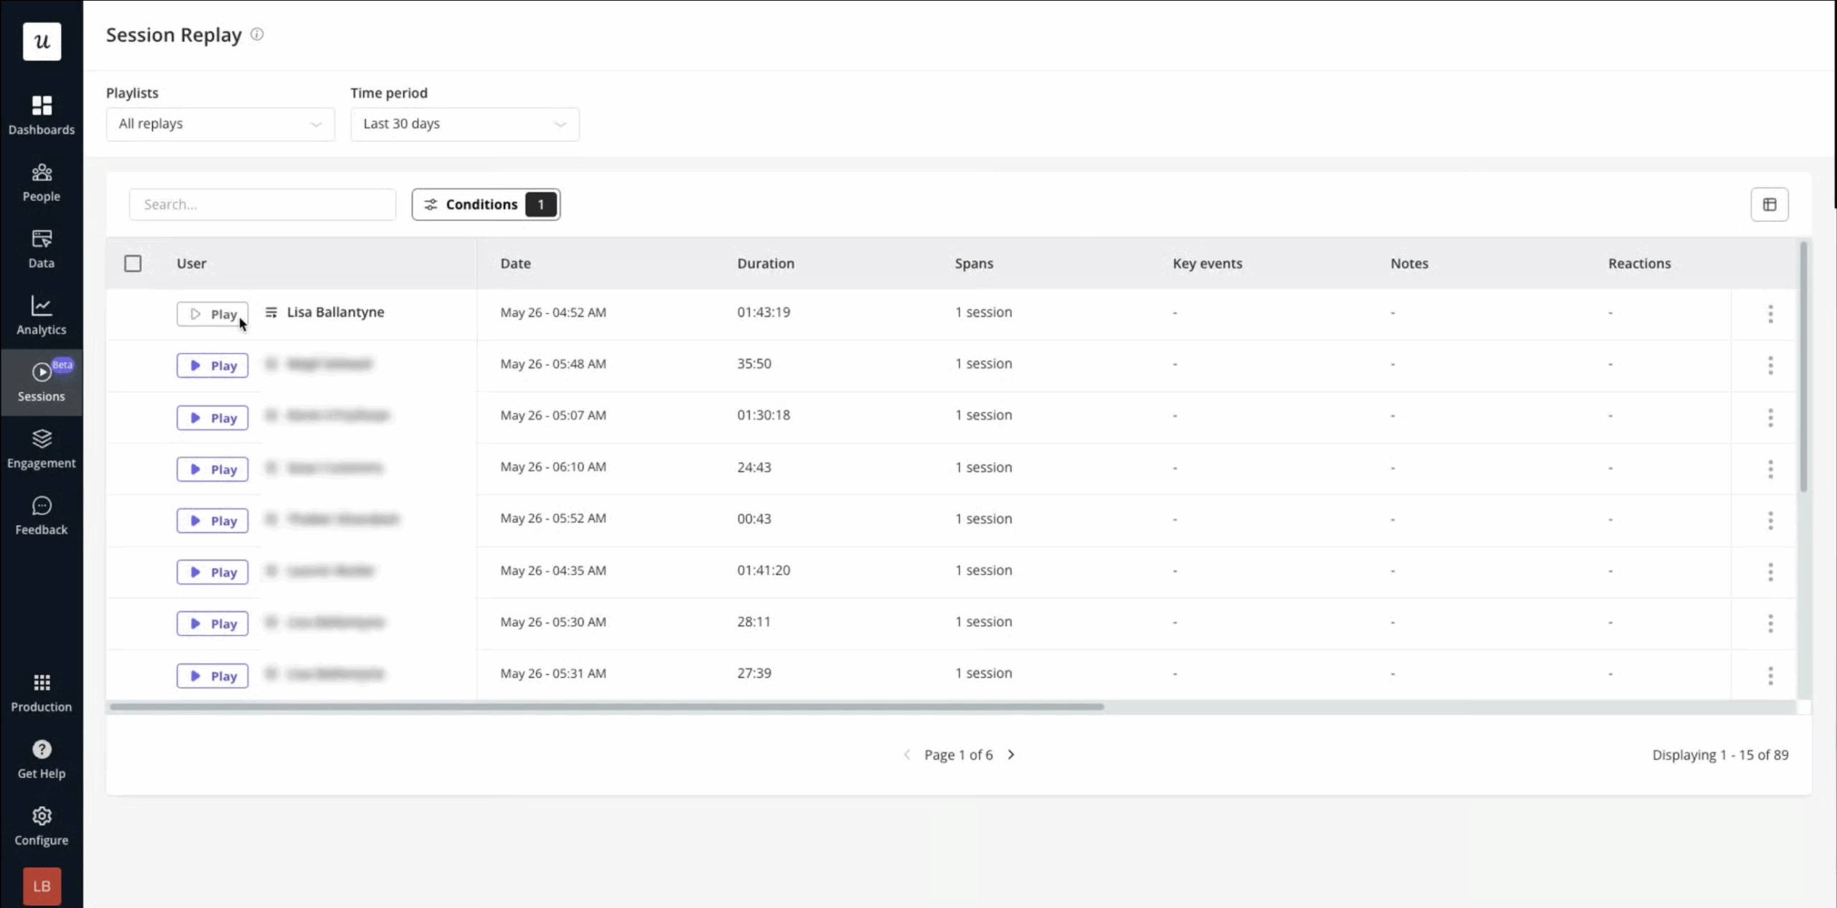Open row menu for 27:39 session
This screenshot has height=908, width=1837.
point(1770,675)
